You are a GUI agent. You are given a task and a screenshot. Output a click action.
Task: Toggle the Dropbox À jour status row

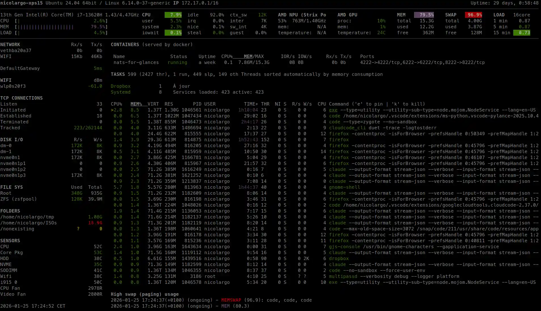click(x=120, y=86)
